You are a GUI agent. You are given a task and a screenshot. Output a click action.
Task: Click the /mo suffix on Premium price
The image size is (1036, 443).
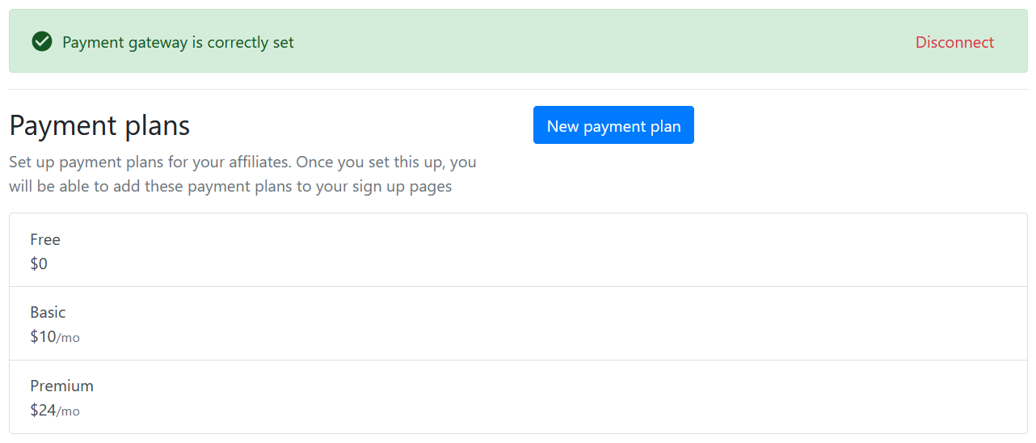click(x=68, y=411)
